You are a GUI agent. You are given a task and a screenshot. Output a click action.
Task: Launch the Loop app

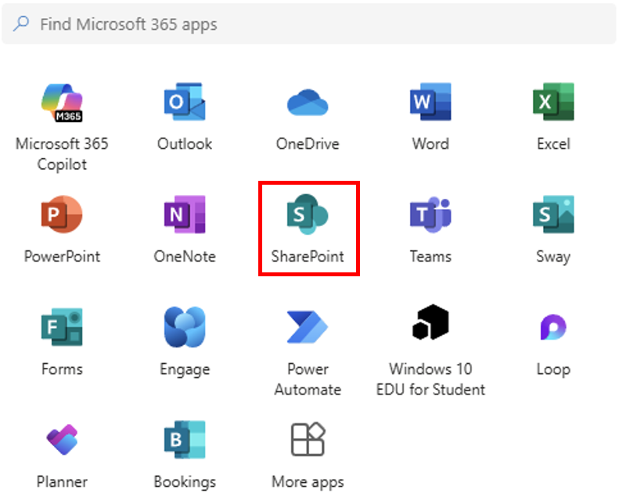pos(553,327)
